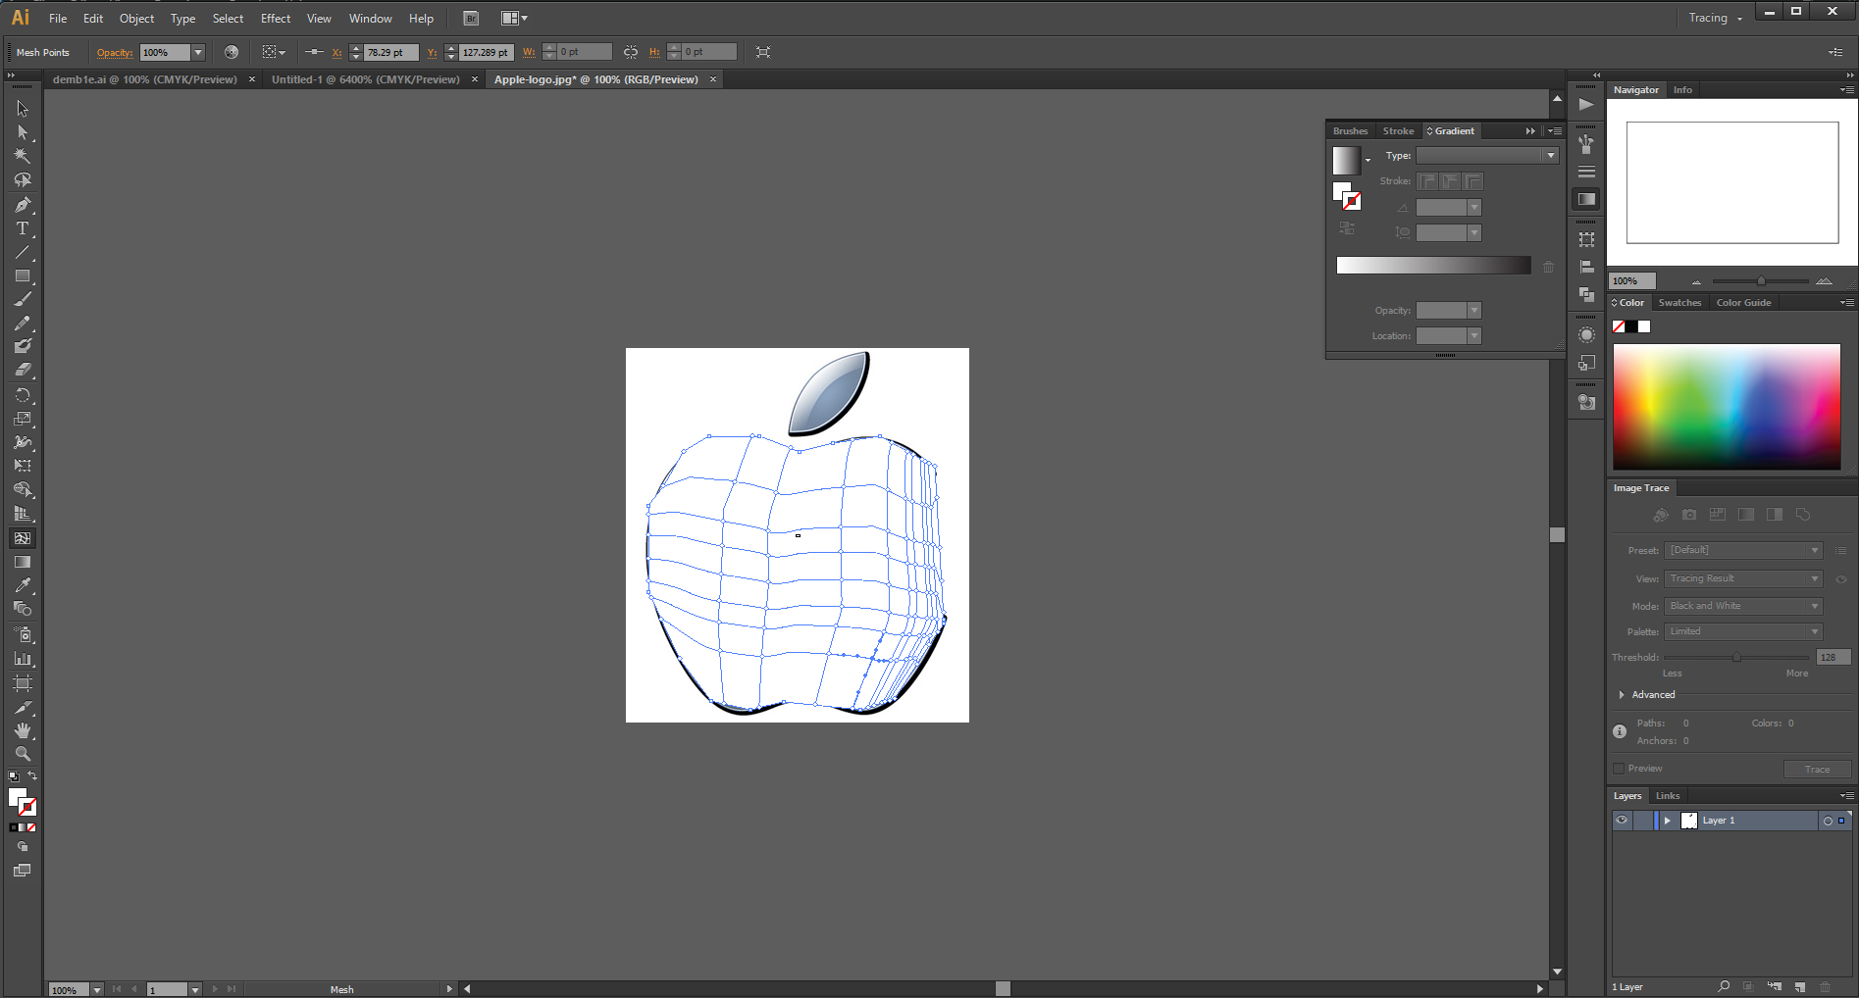
Task: Pick the Eyedropper tool
Action: tap(22, 585)
